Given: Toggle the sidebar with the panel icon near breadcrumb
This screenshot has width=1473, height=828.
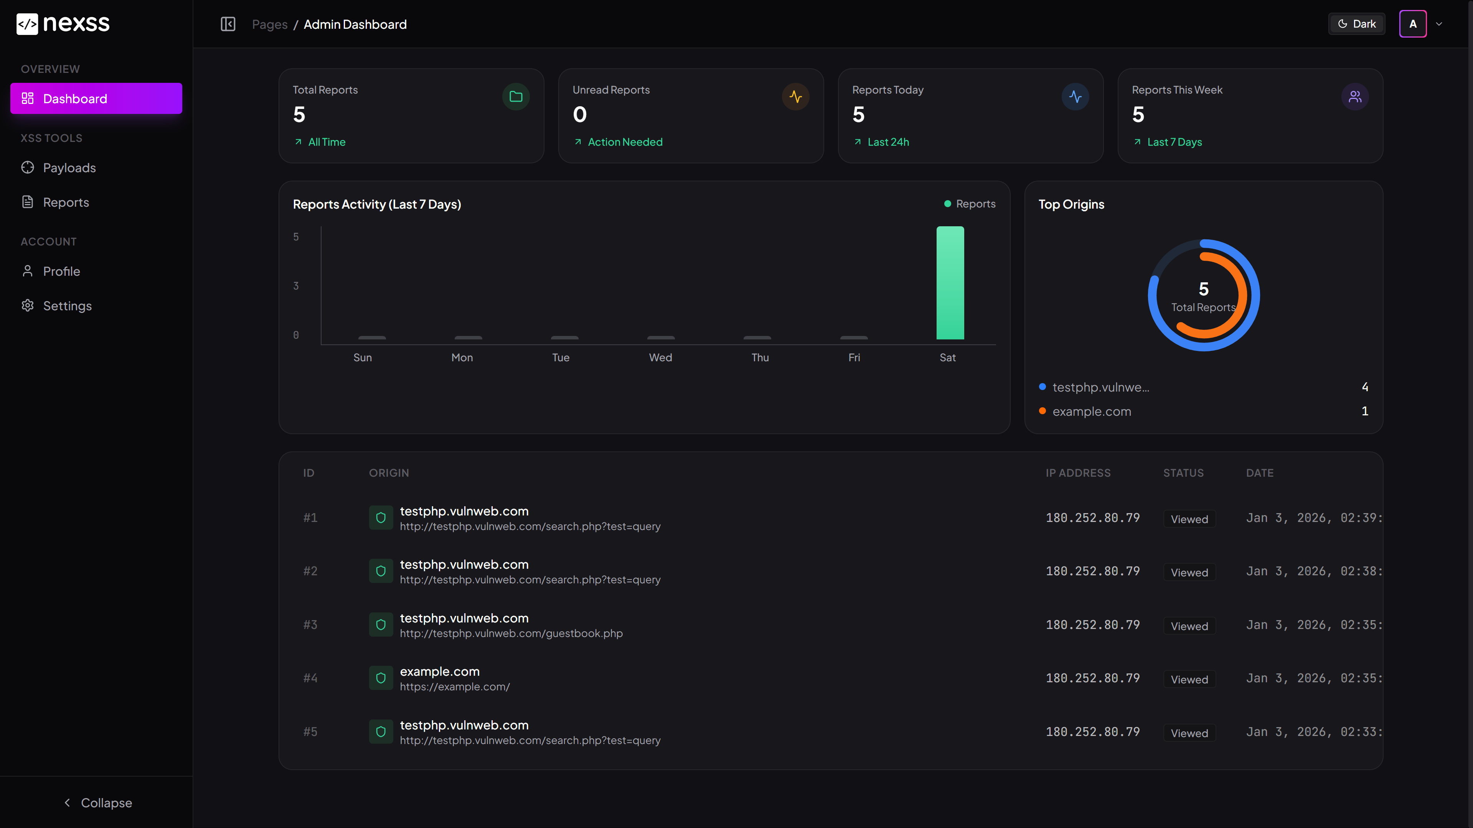Looking at the screenshot, I should (x=228, y=23).
